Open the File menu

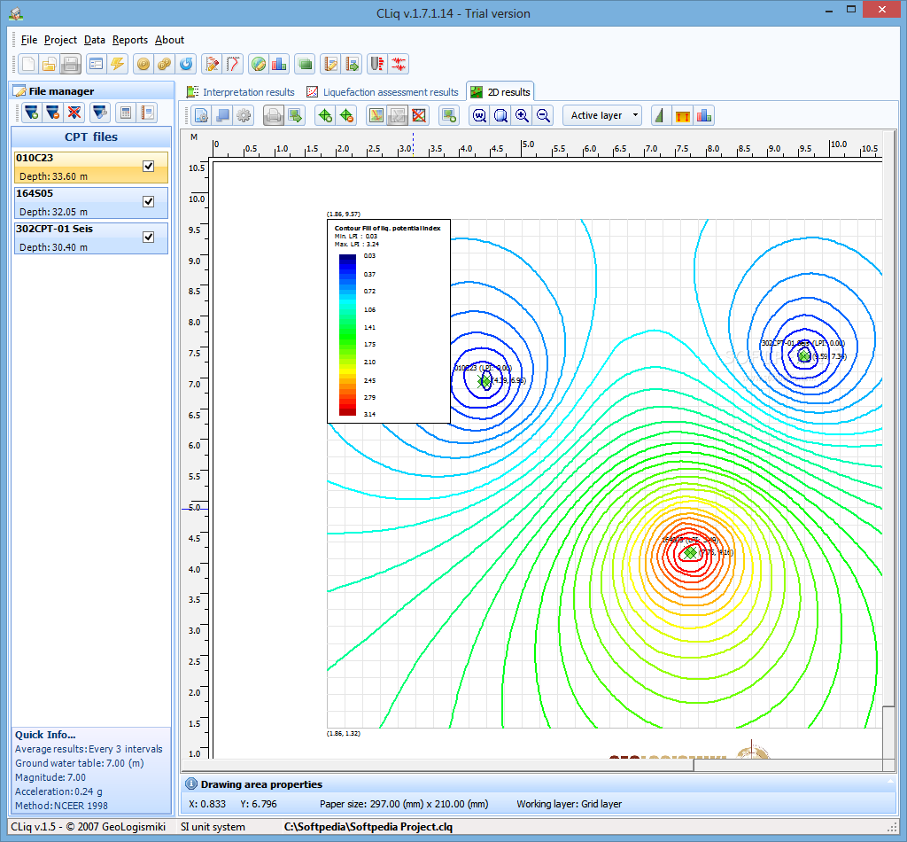click(x=29, y=40)
